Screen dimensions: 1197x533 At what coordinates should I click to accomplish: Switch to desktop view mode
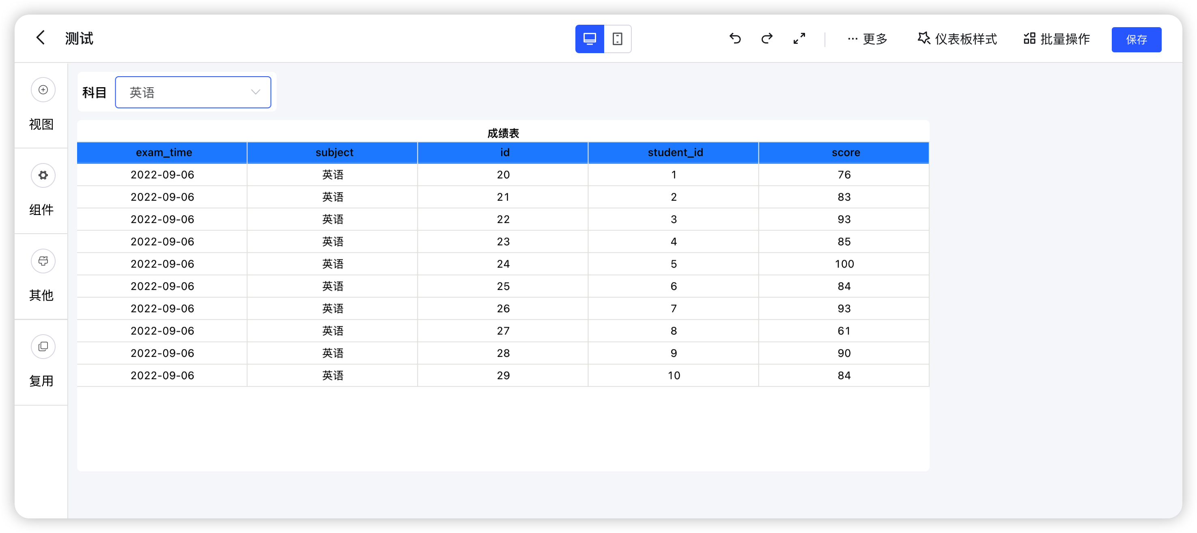point(589,39)
